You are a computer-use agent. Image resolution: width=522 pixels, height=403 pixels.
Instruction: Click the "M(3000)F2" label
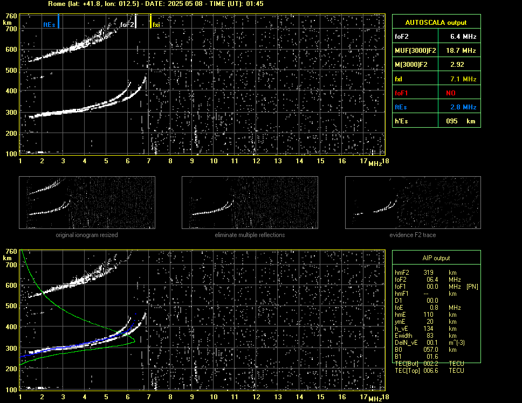(411, 65)
